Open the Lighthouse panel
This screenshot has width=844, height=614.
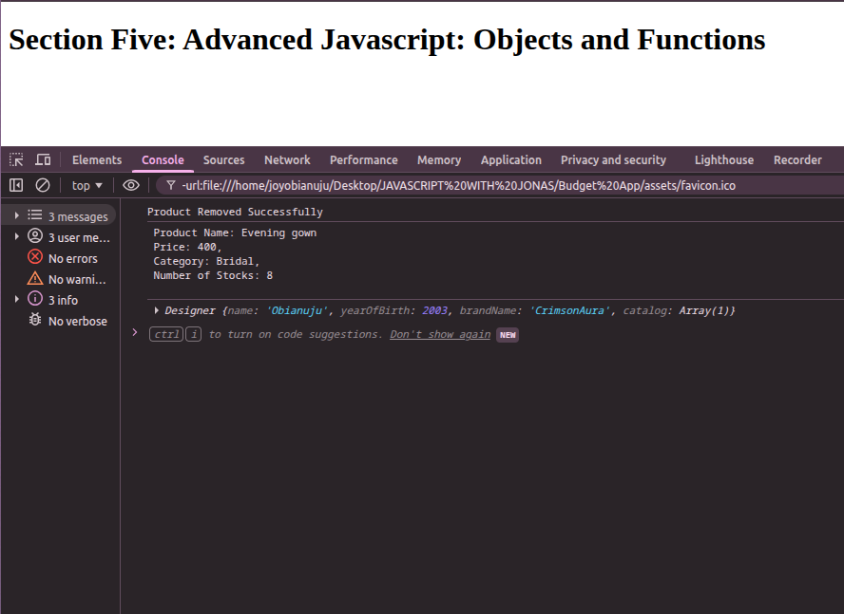coord(723,159)
